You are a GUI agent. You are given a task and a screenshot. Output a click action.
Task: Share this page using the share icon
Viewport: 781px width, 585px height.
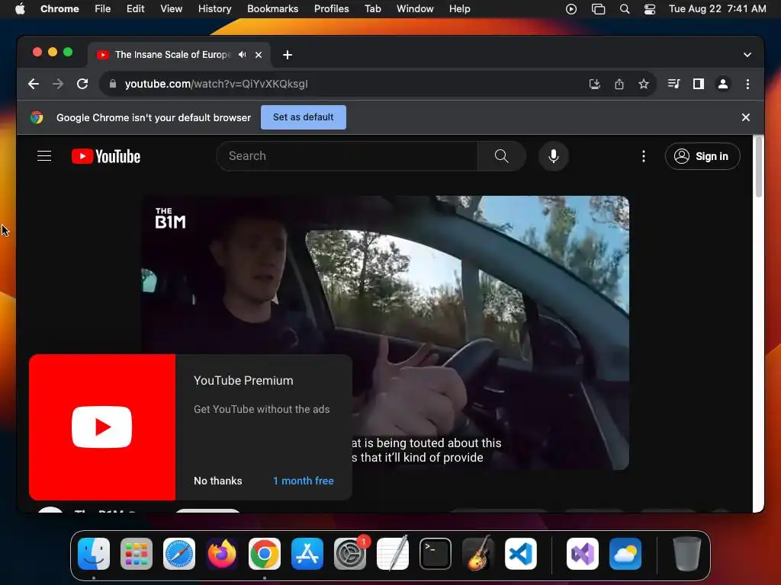point(619,84)
